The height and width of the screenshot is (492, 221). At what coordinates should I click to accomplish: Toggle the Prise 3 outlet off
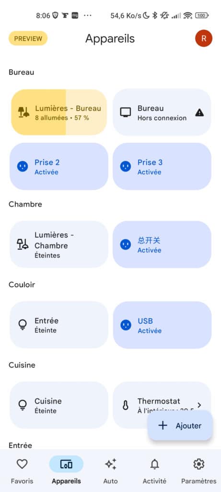click(x=162, y=166)
